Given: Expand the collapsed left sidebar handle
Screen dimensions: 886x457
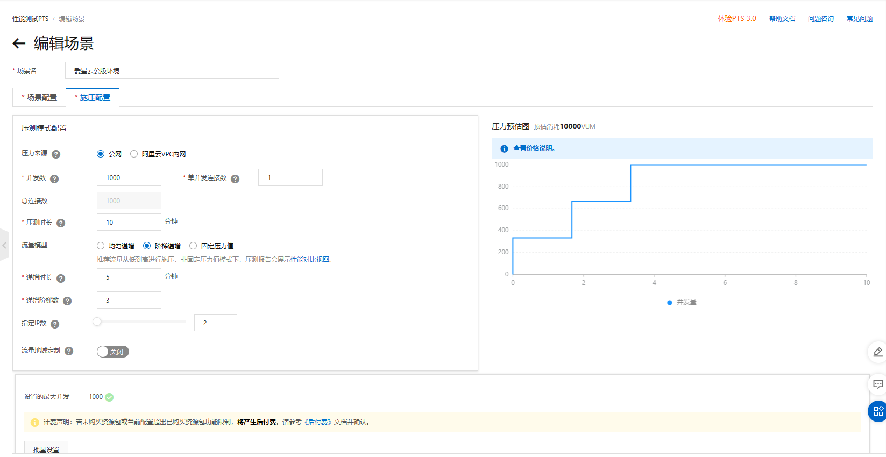Looking at the screenshot, I should (4, 245).
